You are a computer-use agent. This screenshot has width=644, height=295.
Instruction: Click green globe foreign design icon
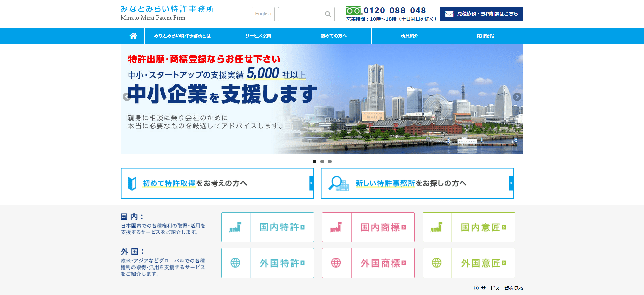coord(437,263)
